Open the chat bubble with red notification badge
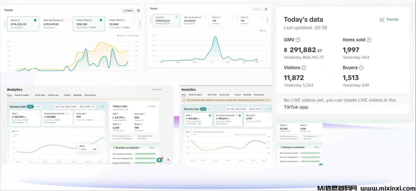416x191 pixels. click(159, 160)
